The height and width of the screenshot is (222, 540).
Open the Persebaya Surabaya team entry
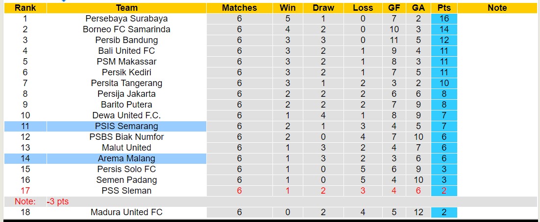[x=126, y=19]
